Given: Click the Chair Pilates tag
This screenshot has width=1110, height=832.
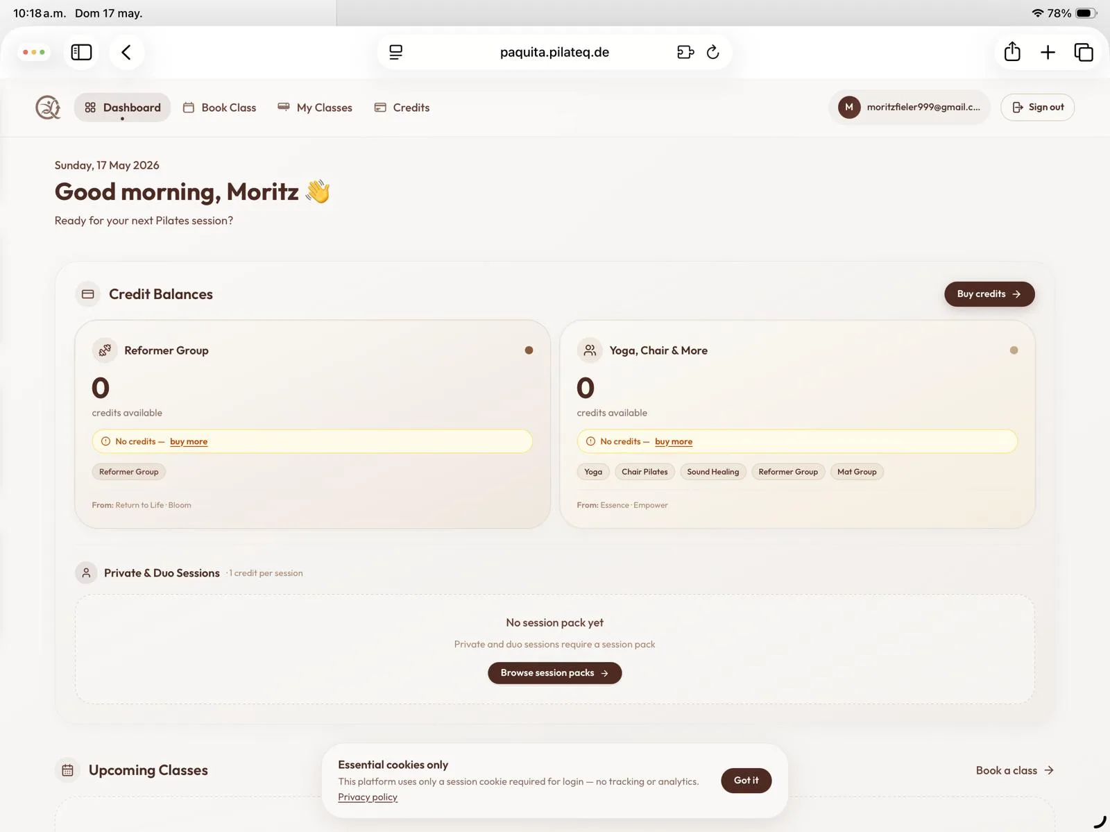Looking at the screenshot, I should 644,472.
